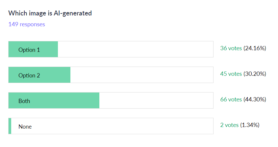Click the unfilled part of Option 1 bar
278x147 pixels.
pos(135,50)
